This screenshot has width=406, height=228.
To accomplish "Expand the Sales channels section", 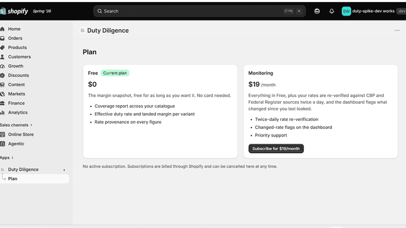I will pyautogui.click(x=16, y=125).
